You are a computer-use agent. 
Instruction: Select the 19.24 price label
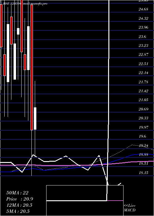[143, 145]
